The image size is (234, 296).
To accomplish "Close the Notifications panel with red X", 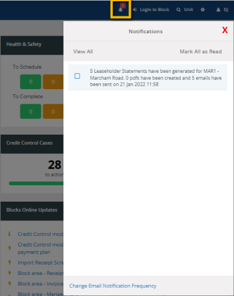I will [x=225, y=30].
